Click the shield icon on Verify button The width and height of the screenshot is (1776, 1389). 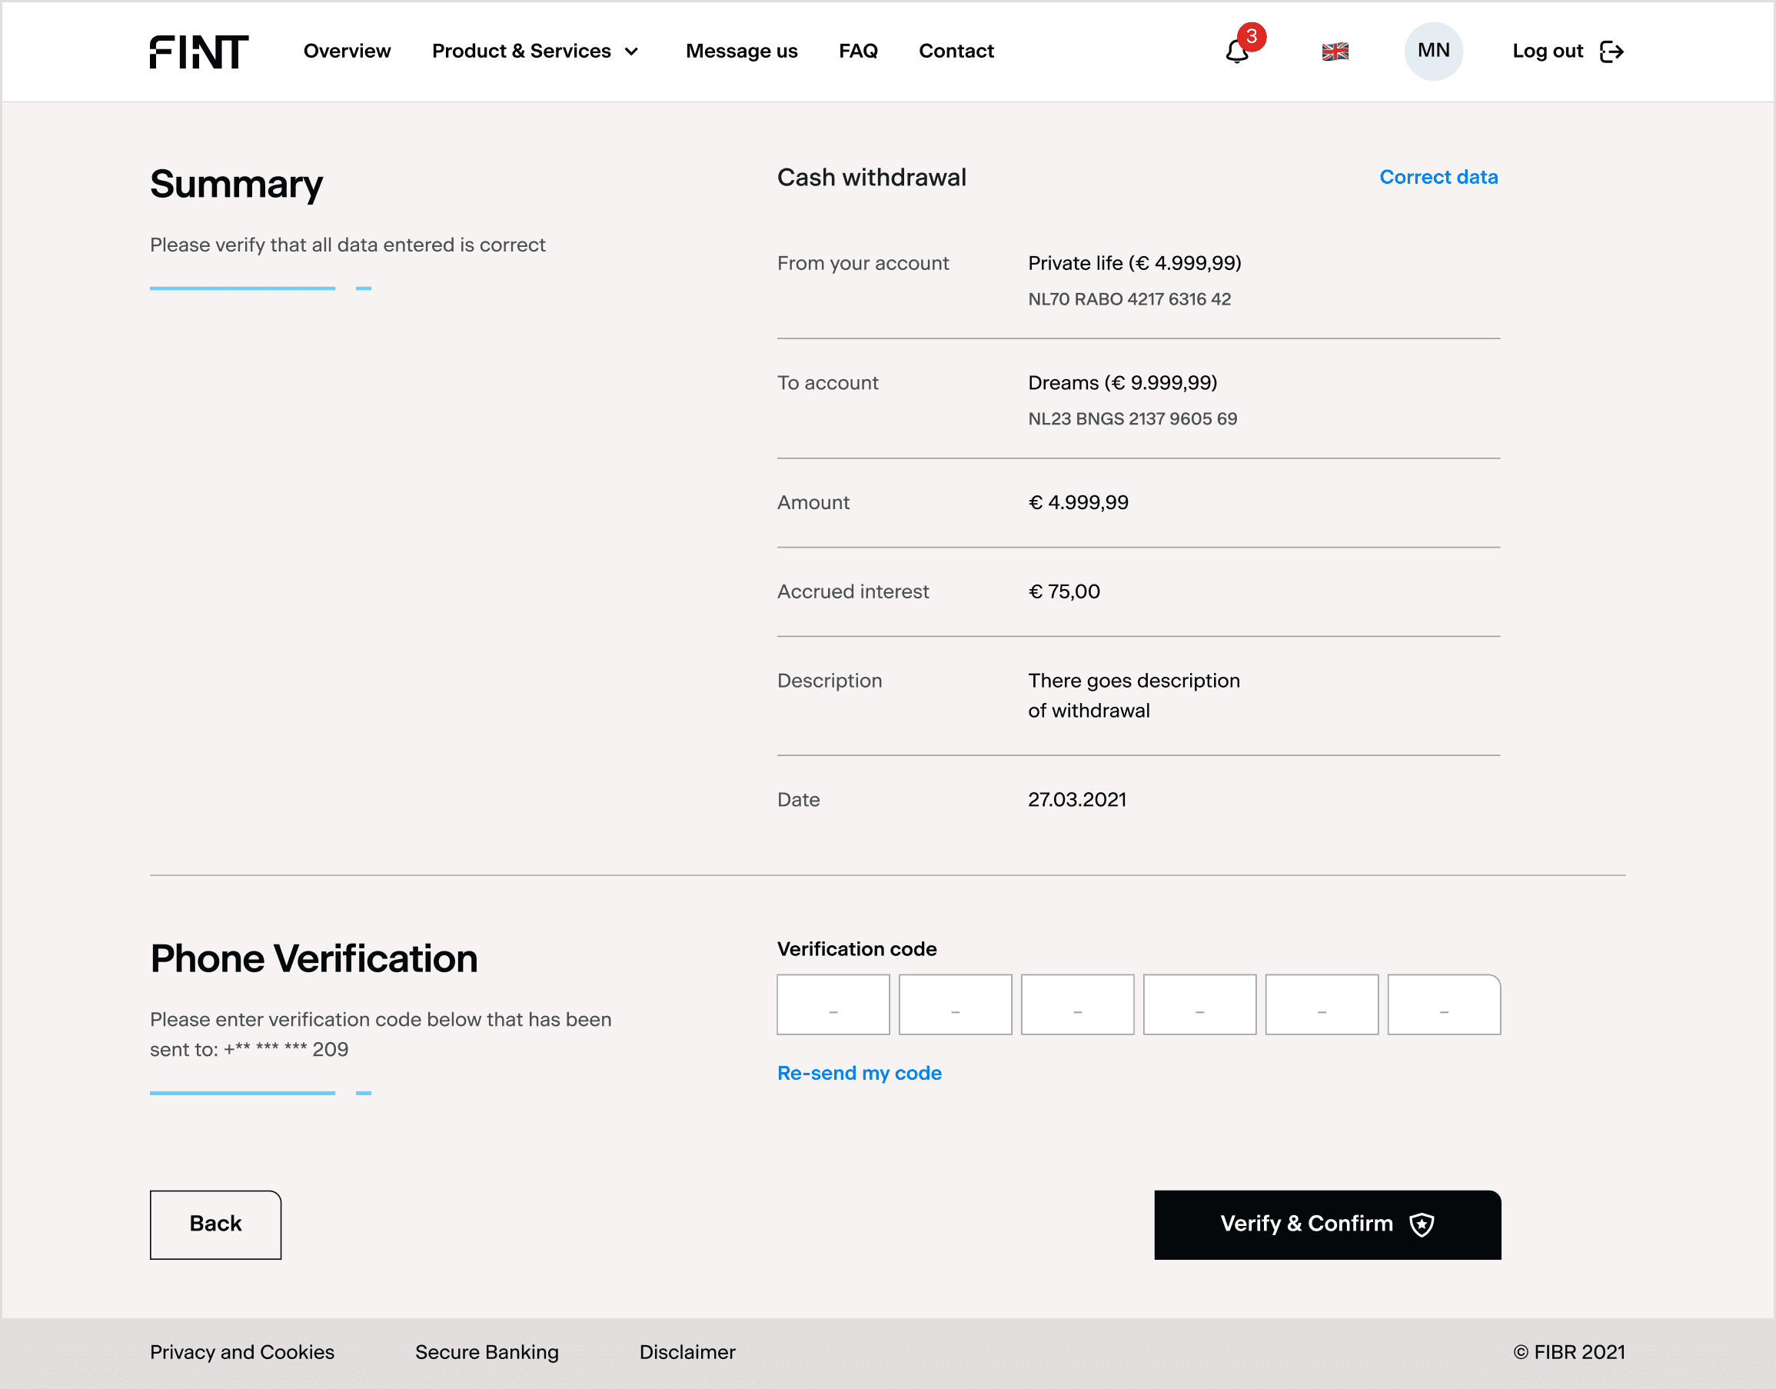[x=1422, y=1224]
